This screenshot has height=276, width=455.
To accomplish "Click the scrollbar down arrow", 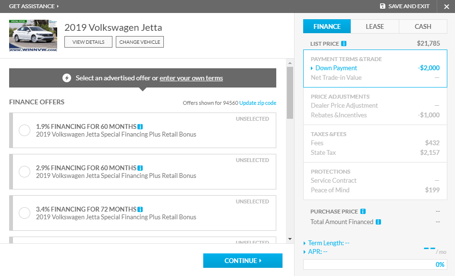I will [x=290, y=239].
